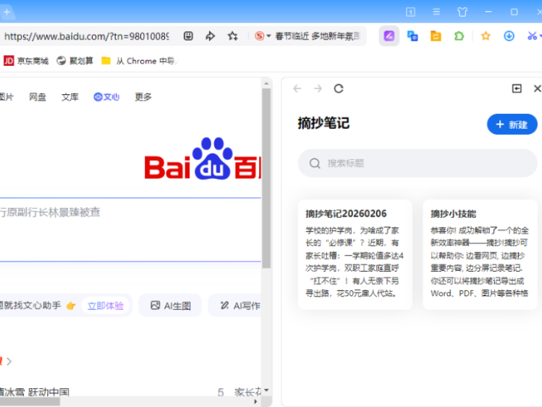This screenshot has width=542, height=407.
Task: Open the browser hamburger menu
Action: 436,12
